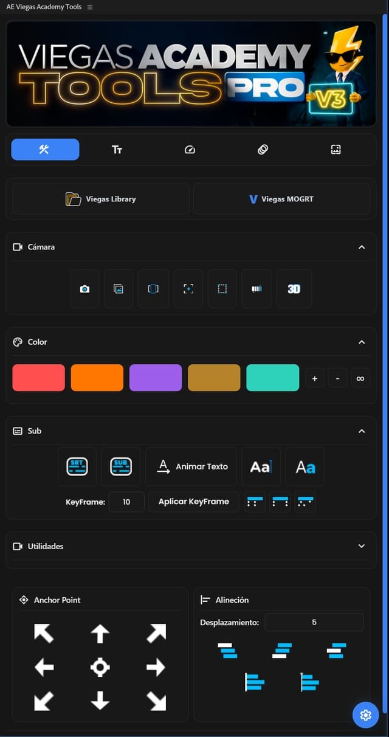Open Viegas MOGRT
Viewport: 389px width, 737px height.
pos(281,199)
